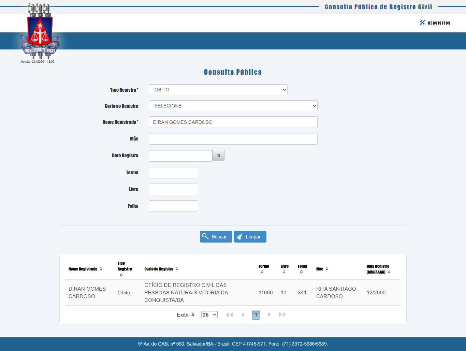
Task: Change the Exibir rows-per-page dropdown
Action: coord(209,315)
